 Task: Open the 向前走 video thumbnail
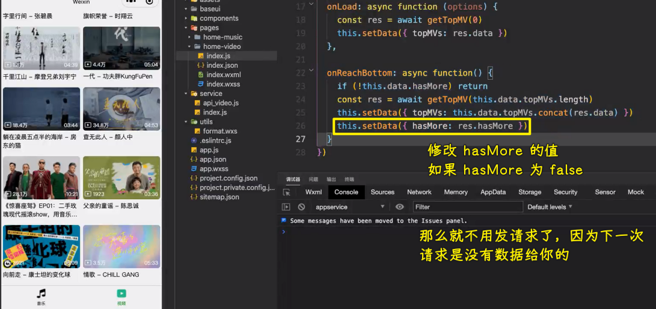pos(41,247)
